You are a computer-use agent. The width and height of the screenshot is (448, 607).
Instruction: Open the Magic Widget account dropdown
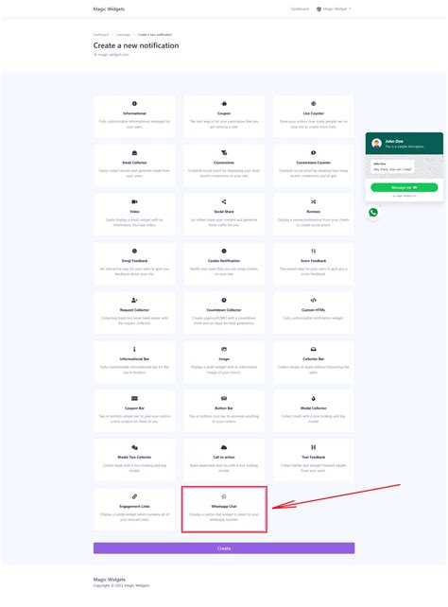pyautogui.click(x=334, y=9)
